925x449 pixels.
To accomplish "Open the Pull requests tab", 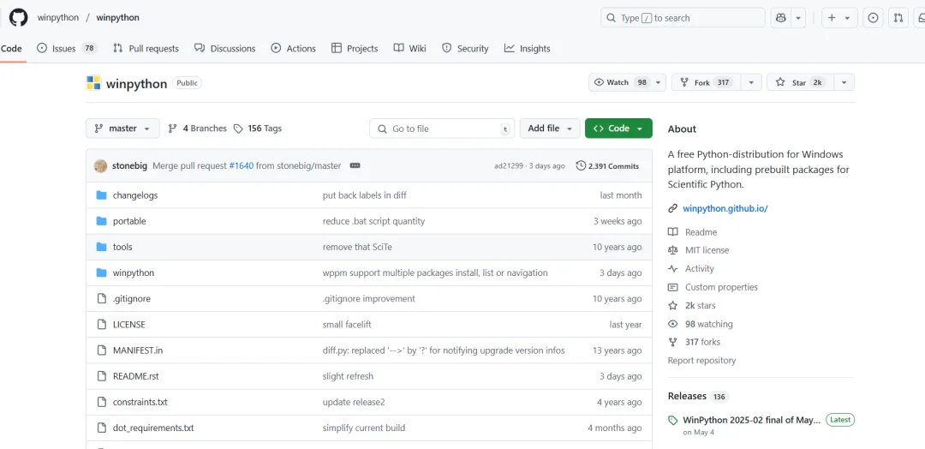I will (x=146, y=48).
